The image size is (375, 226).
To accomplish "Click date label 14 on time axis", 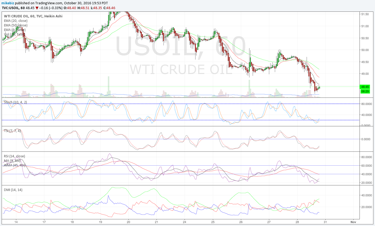I will (x=16, y=222).
